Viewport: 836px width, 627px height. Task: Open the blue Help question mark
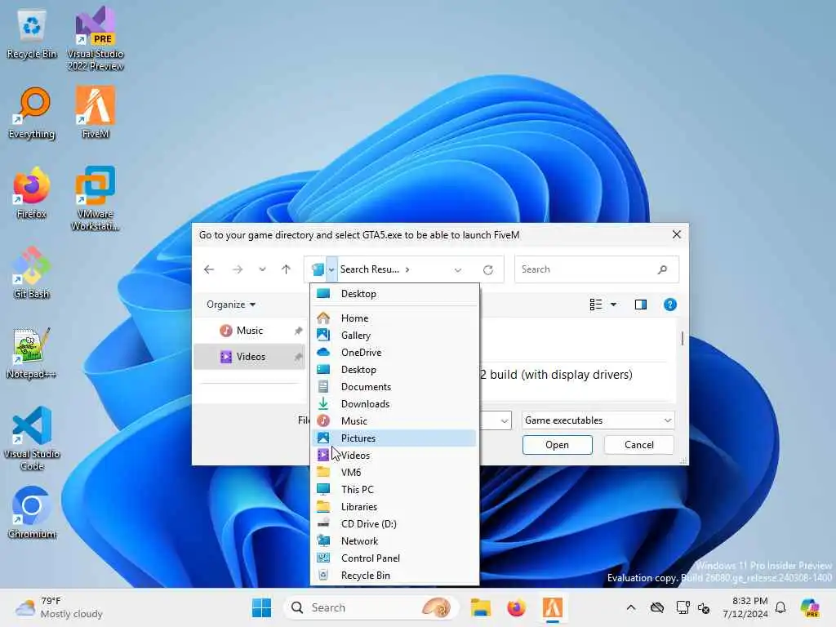(x=670, y=305)
